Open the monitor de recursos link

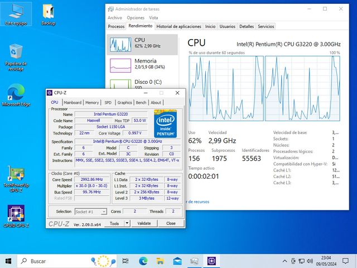pos(197,202)
